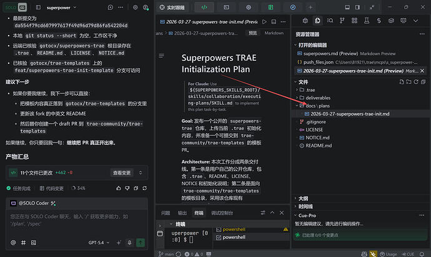
Task: Open the Testing flask icon
Action: click(367, 21)
